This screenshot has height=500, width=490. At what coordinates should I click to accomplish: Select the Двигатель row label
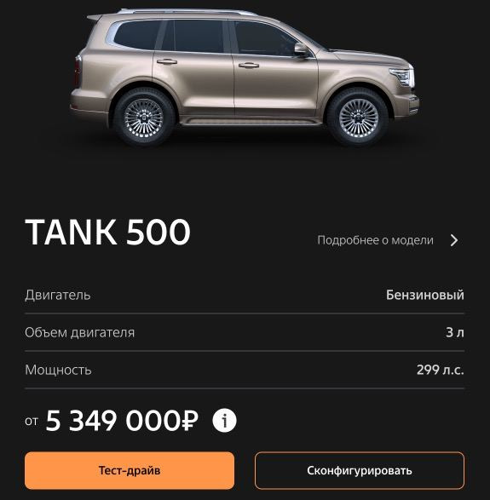[x=58, y=295]
